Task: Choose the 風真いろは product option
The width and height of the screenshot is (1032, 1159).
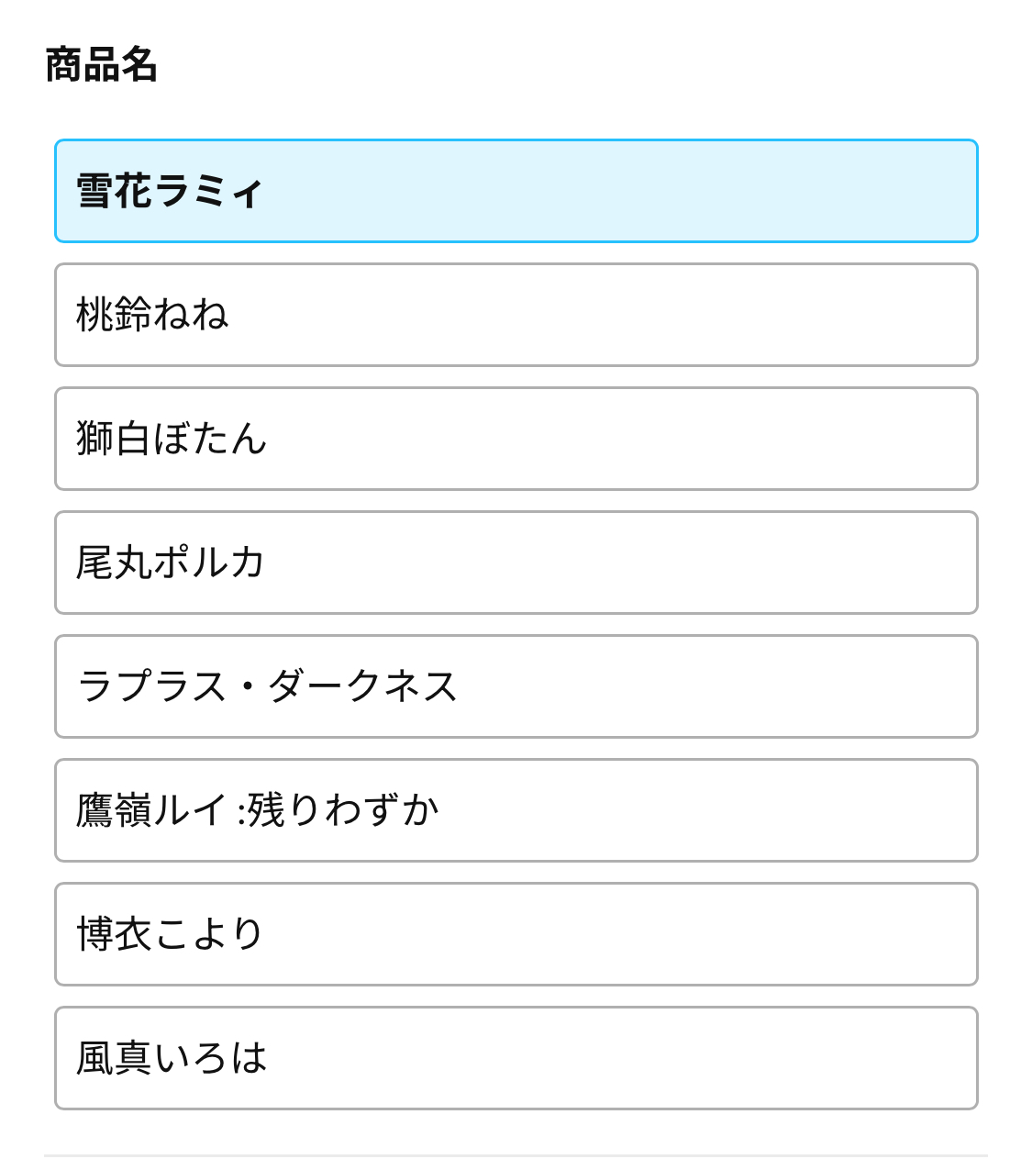Action: (516, 1058)
